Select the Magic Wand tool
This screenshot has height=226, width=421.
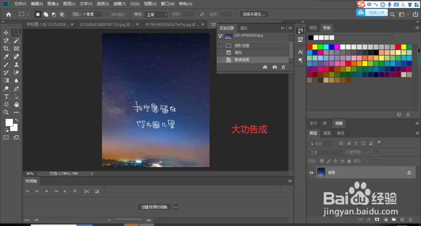pos(16,41)
